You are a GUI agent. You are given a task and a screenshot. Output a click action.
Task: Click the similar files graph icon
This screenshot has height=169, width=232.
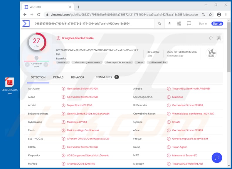coord(219,38)
